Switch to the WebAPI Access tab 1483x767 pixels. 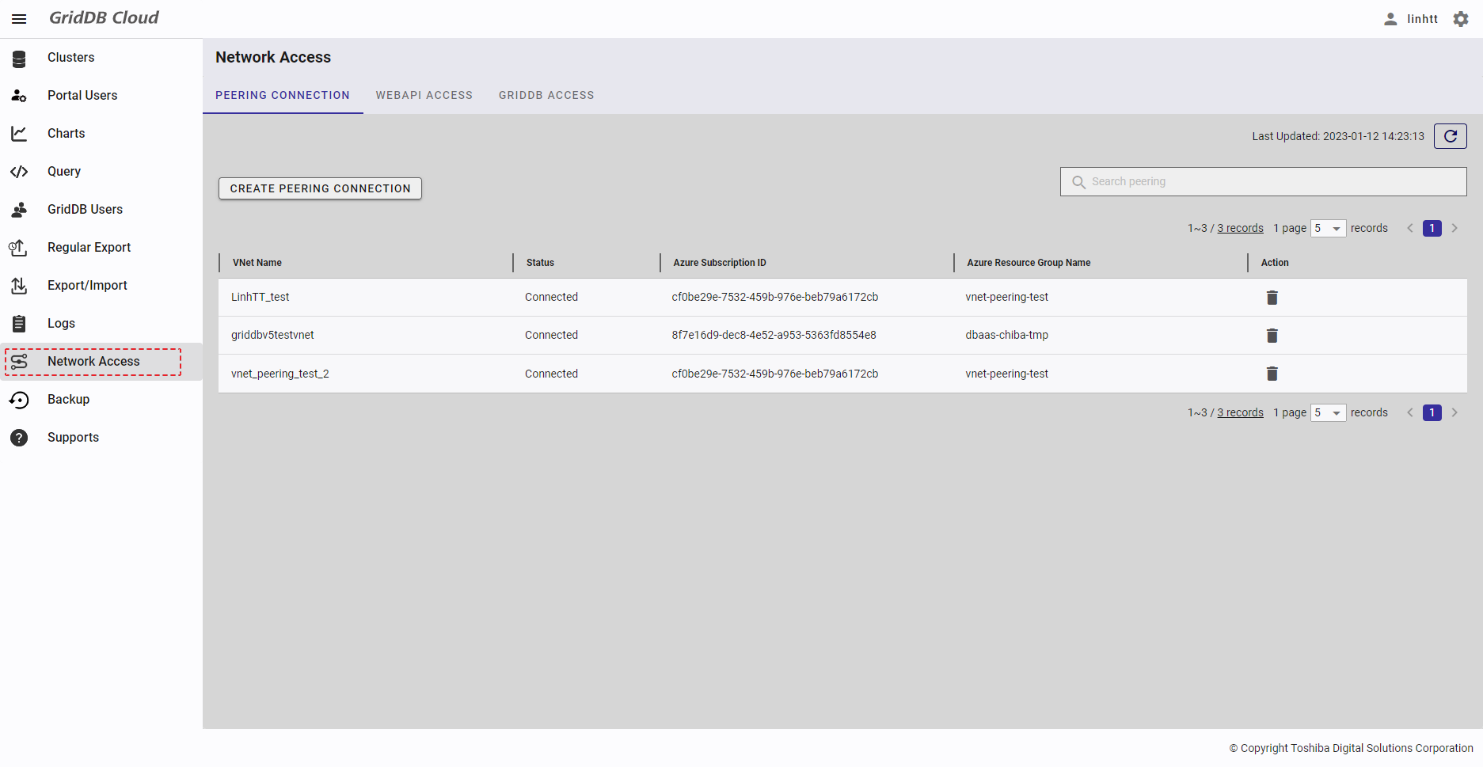pyautogui.click(x=424, y=95)
